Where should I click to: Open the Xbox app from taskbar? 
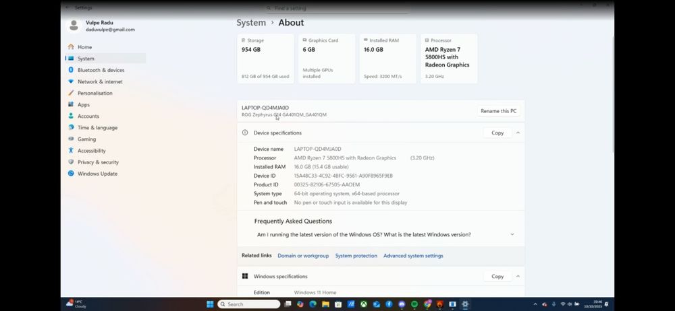[x=364, y=304]
